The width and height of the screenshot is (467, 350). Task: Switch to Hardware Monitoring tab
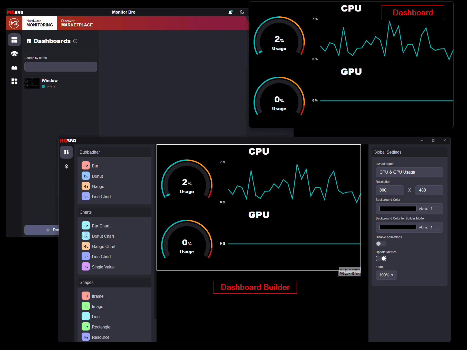pyautogui.click(x=40, y=23)
